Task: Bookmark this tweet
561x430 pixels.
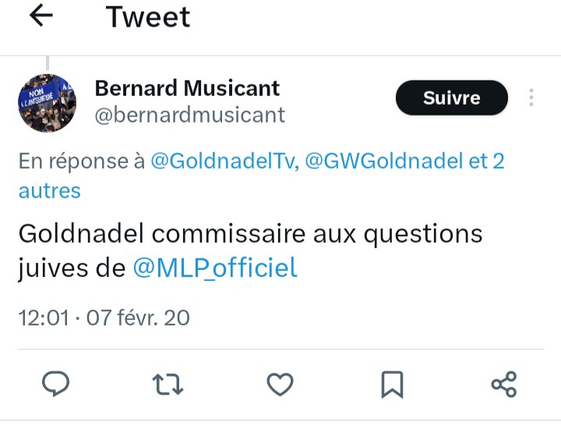Action: tap(392, 383)
